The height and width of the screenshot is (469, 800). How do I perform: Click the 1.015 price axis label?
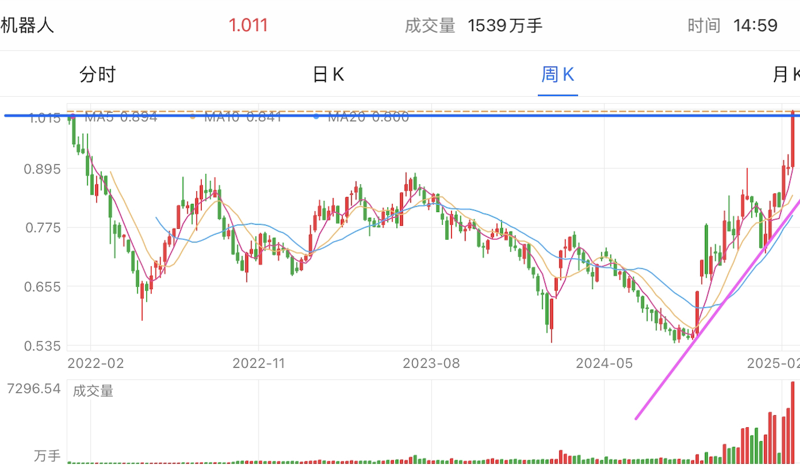(x=45, y=118)
